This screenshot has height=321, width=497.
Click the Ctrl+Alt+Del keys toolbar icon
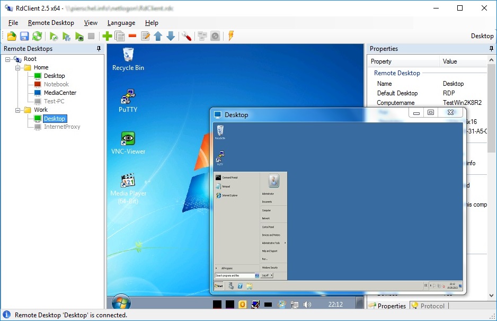point(202,36)
